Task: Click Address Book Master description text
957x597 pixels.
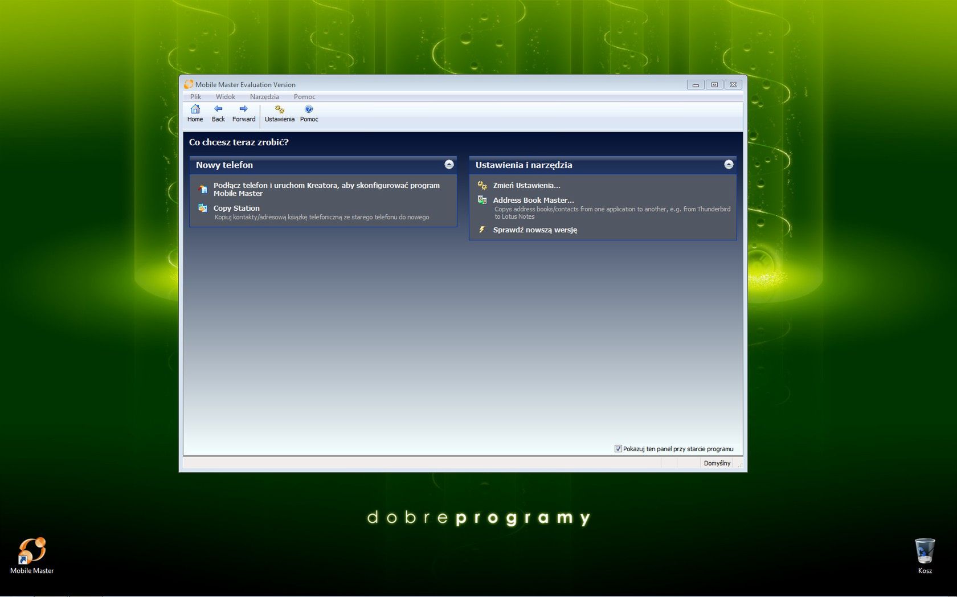Action: [612, 212]
